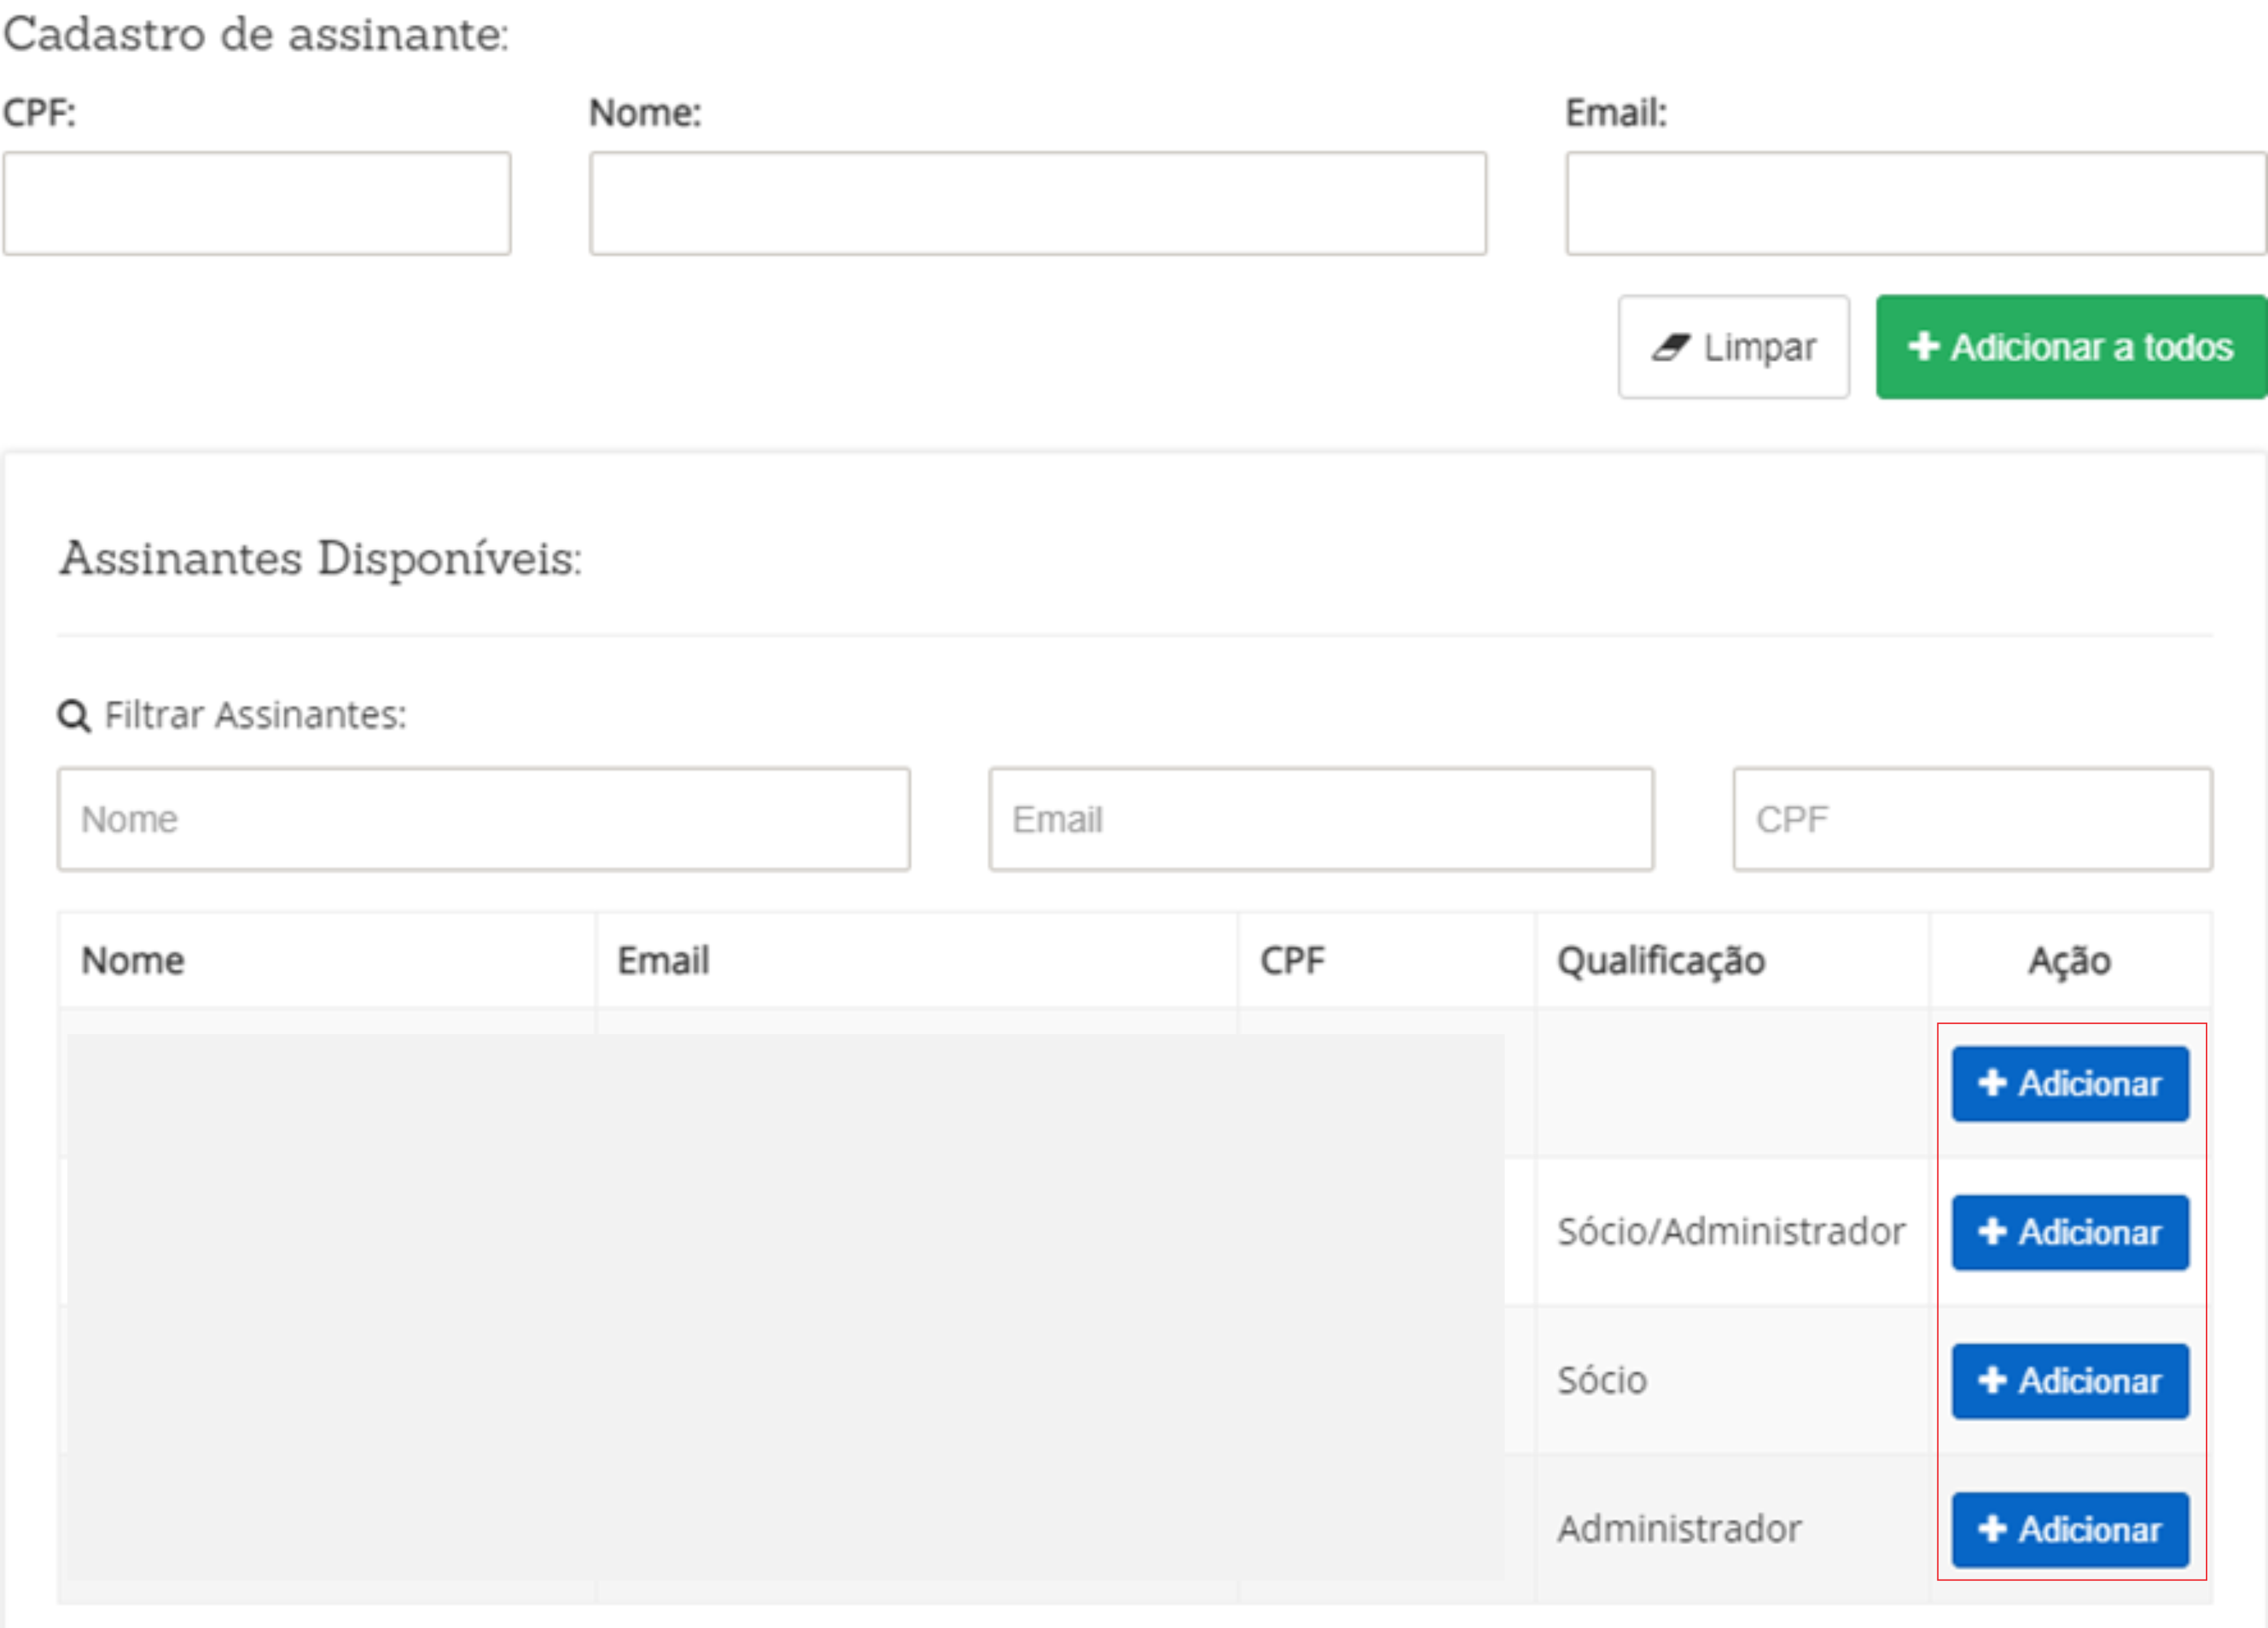This screenshot has width=2268, height=1628.
Task: Click the eraser icon on Limpar
Action: coord(1670,347)
